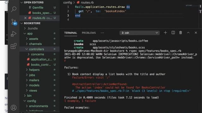Click 'books#index' string in editor
Image resolution: width=202 pixels, height=113 pixels.
point(115,11)
